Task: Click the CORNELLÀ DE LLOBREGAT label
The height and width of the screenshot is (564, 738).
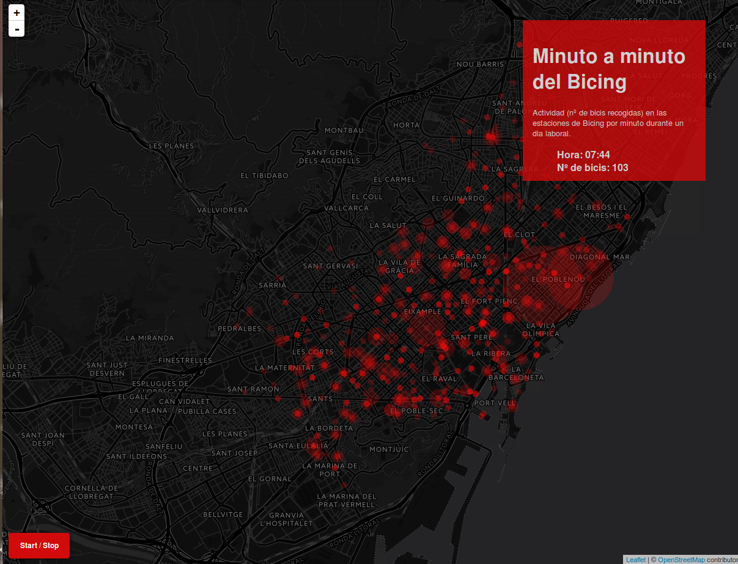Action: [x=91, y=493]
